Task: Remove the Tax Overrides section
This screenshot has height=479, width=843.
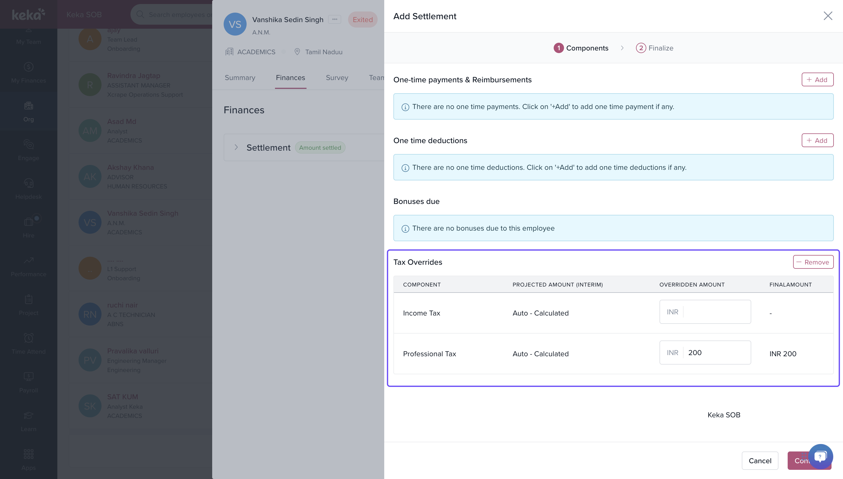Action: tap(813, 262)
